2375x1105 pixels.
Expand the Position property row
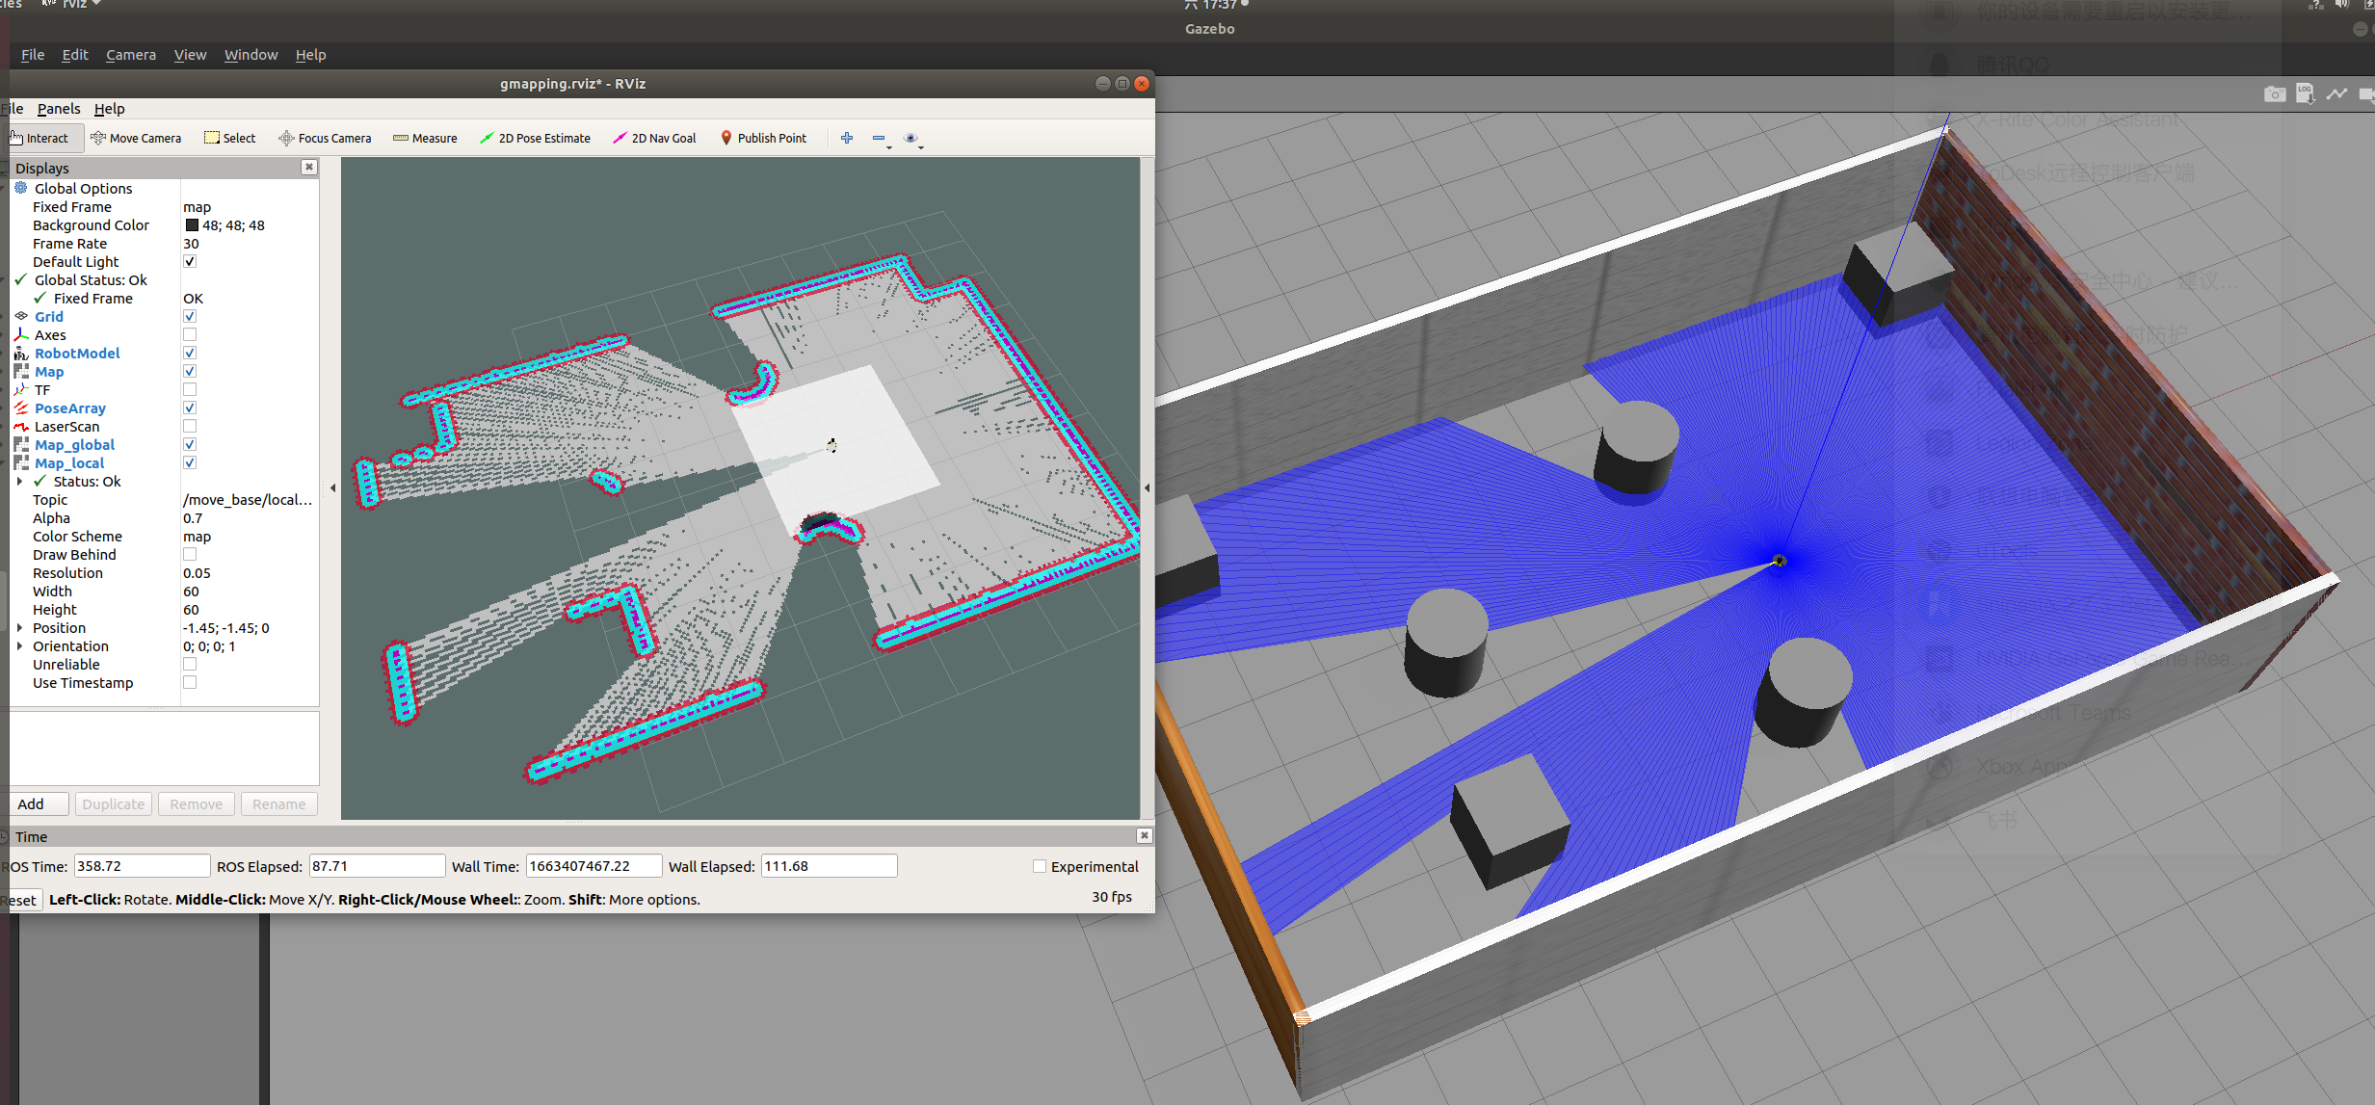[x=19, y=627]
